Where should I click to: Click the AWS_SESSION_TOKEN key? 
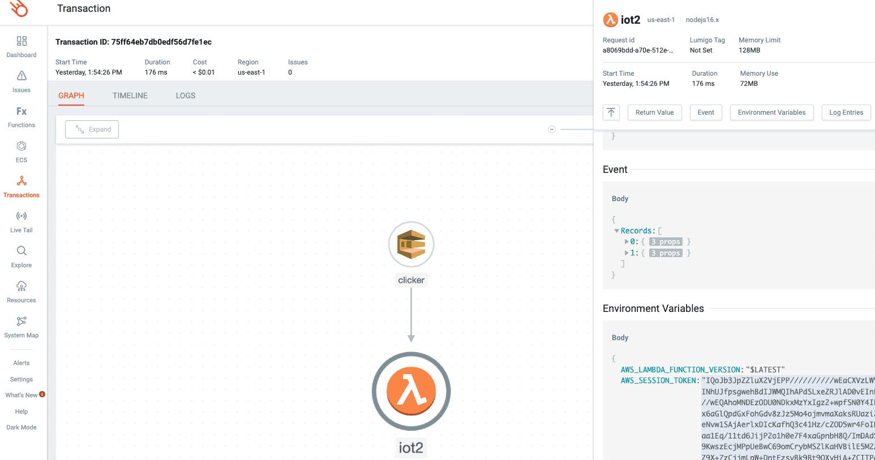pos(659,380)
